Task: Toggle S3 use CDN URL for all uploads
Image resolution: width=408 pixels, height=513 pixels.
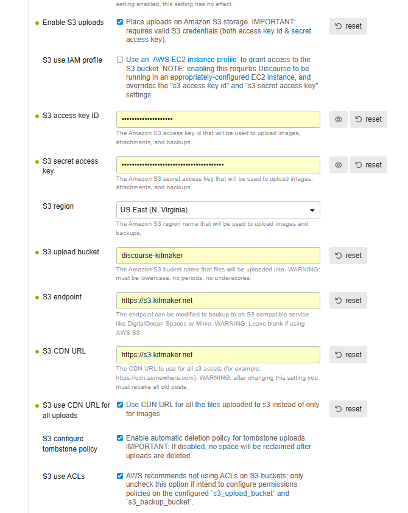Action: tap(120, 405)
